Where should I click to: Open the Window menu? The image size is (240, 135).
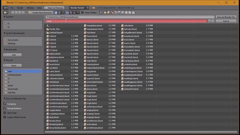click(30, 8)
